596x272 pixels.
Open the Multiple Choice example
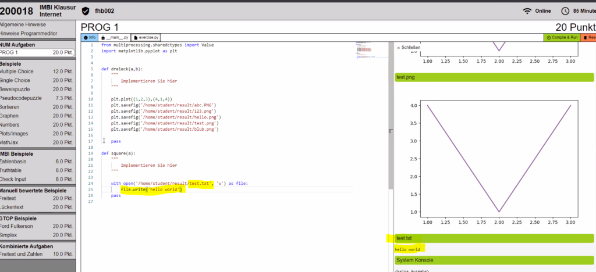point(37,71)
